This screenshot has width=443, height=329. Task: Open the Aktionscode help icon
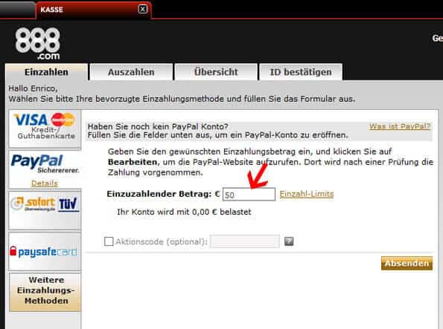(x=289, y=241)
